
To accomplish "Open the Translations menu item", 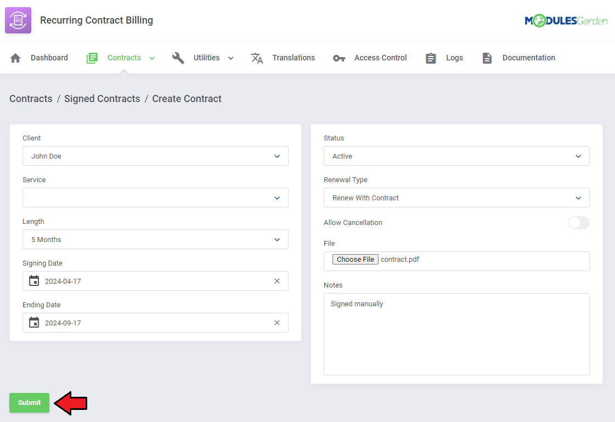I will [x=294, y=58].
